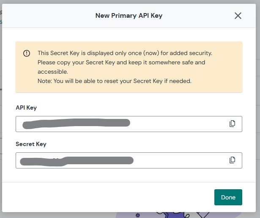Click the "Secret Key" field label

[x=31, y=144]
